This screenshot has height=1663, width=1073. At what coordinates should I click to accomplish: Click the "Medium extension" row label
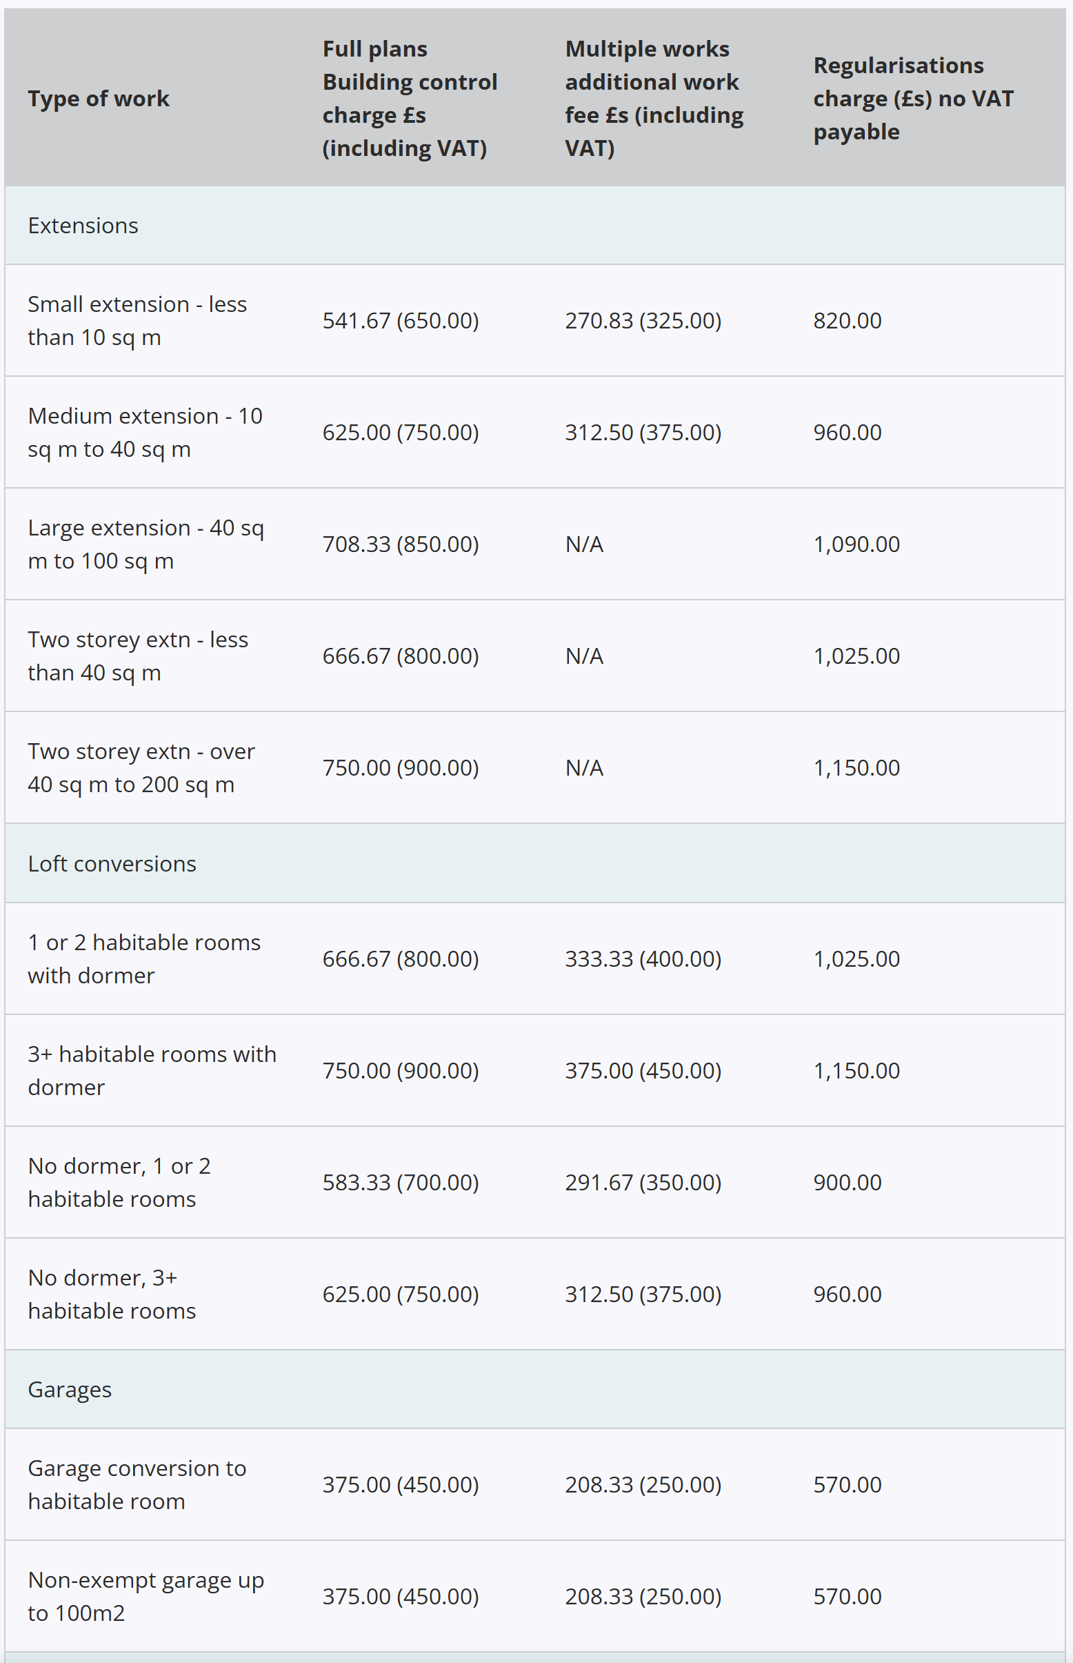click(145, 432)
